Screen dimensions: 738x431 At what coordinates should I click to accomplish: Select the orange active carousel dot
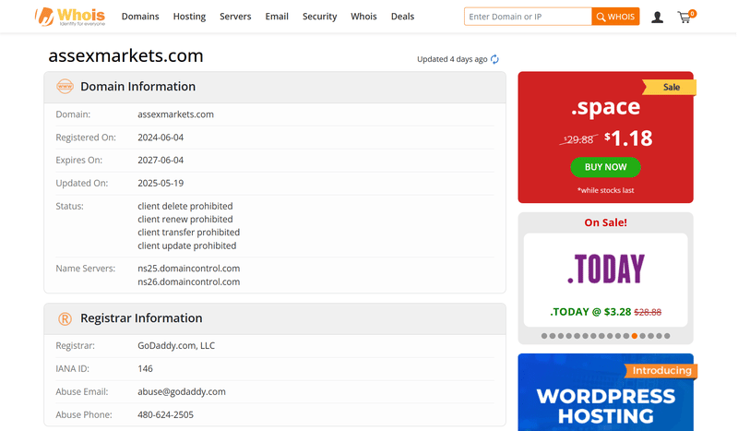coord(635,336)
